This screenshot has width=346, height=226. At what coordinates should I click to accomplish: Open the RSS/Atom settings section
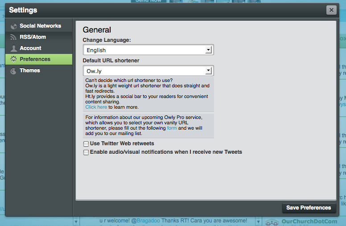point(39,37)
